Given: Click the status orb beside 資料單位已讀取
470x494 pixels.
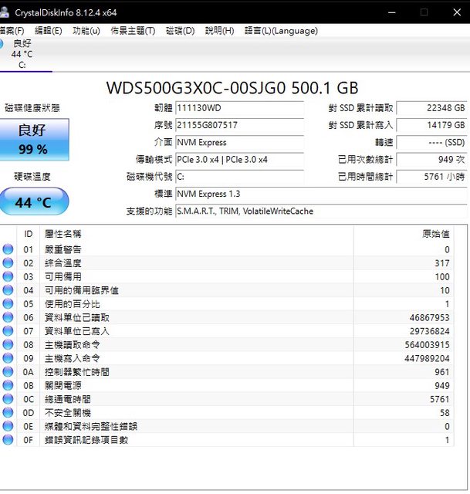Looking at the screenshot, I should (x=8, y=317).
